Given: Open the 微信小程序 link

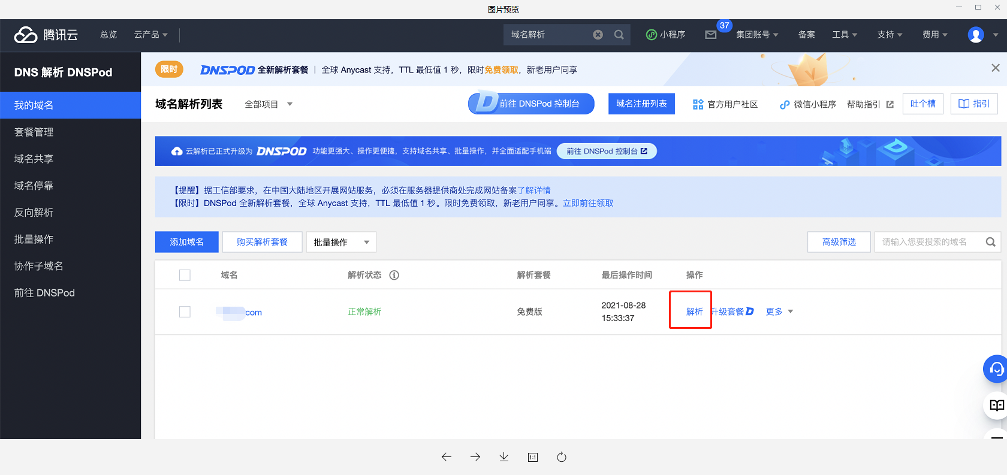Looking at the screenshot, I should coord(807,104).
